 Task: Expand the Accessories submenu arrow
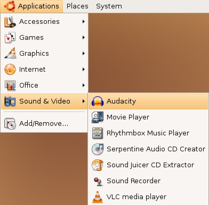click(x=84, y=22)
